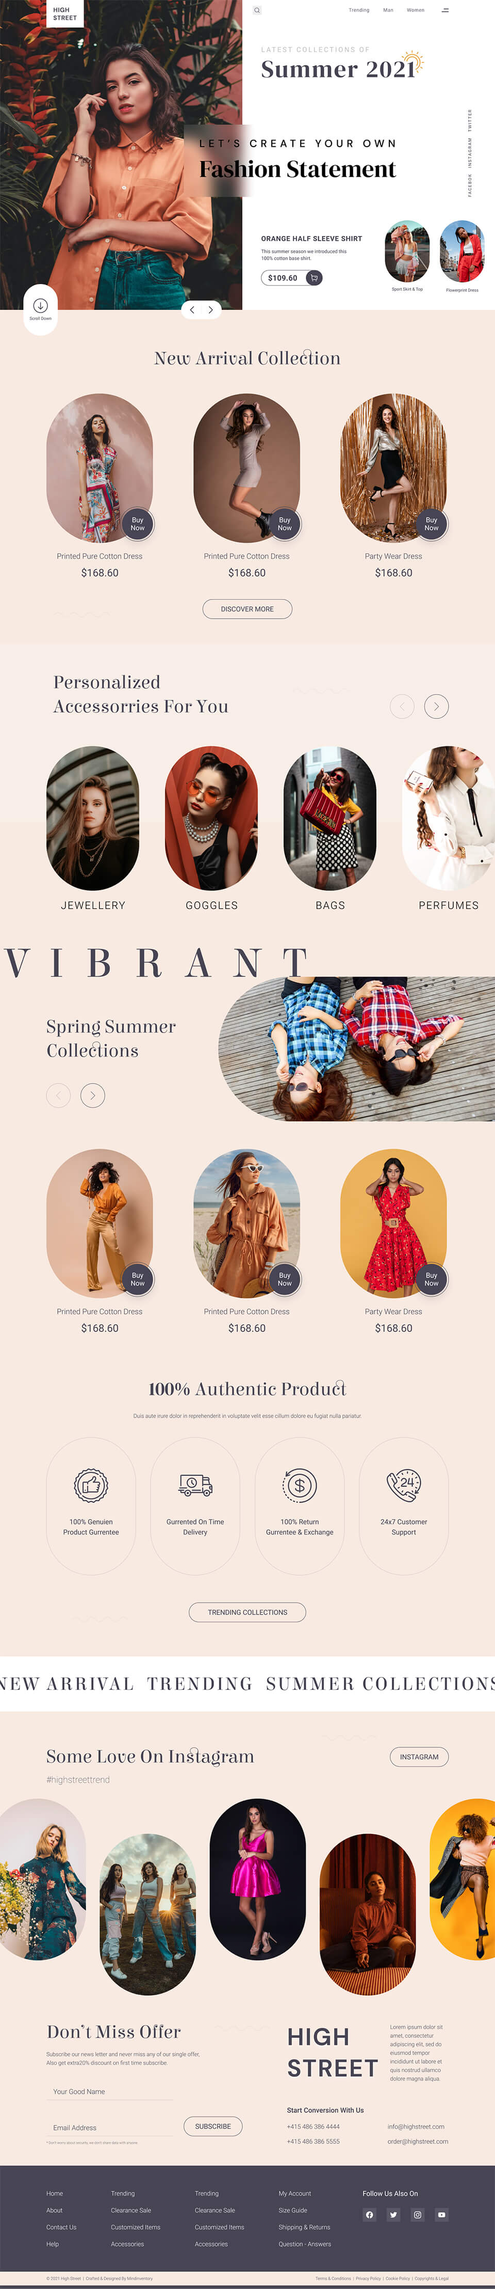Click the Trending Collections button

pyautogui.click(x=247, y=1612)
